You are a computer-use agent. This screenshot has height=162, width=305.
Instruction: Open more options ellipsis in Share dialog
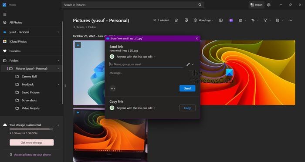coord(112,88)
